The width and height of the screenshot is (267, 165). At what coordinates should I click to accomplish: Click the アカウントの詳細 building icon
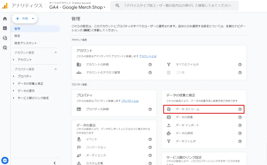[79, 65]
